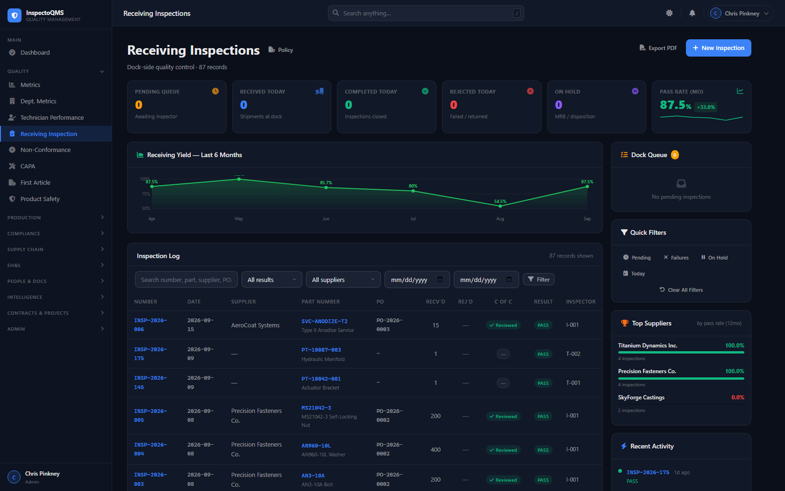Click the Recent Activity lightning icon
Image resolution: width=785 pixels, height=491 pixels.
tap(624, 446)
